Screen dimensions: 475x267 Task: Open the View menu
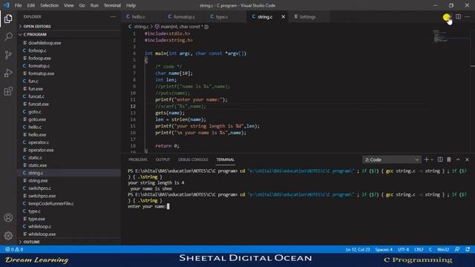(69, 5)
